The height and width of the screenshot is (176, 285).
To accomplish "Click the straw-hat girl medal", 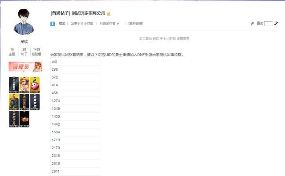I will click(x=24, y=85).
